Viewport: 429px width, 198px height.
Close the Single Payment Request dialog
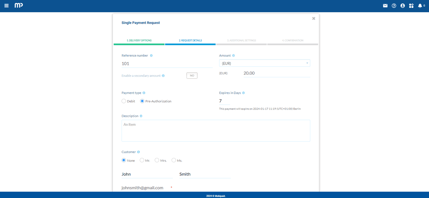tap(314, 18)
